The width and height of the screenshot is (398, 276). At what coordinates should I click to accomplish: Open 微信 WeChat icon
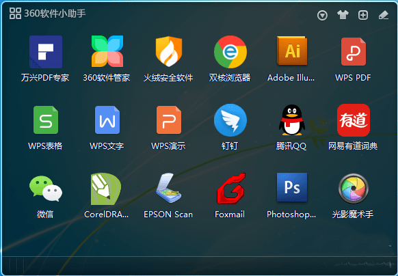point(46,189)
